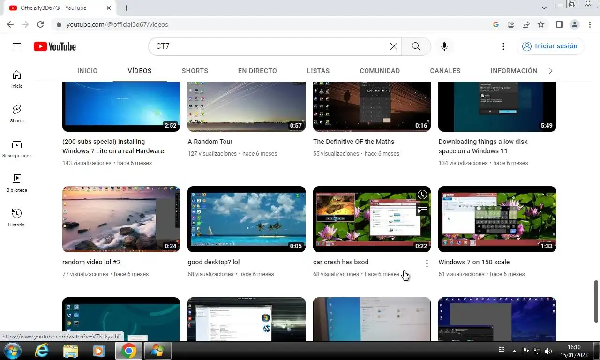
Task: Open 'Downloading things a low disk space' title
Action: click(x=483, y=146)
